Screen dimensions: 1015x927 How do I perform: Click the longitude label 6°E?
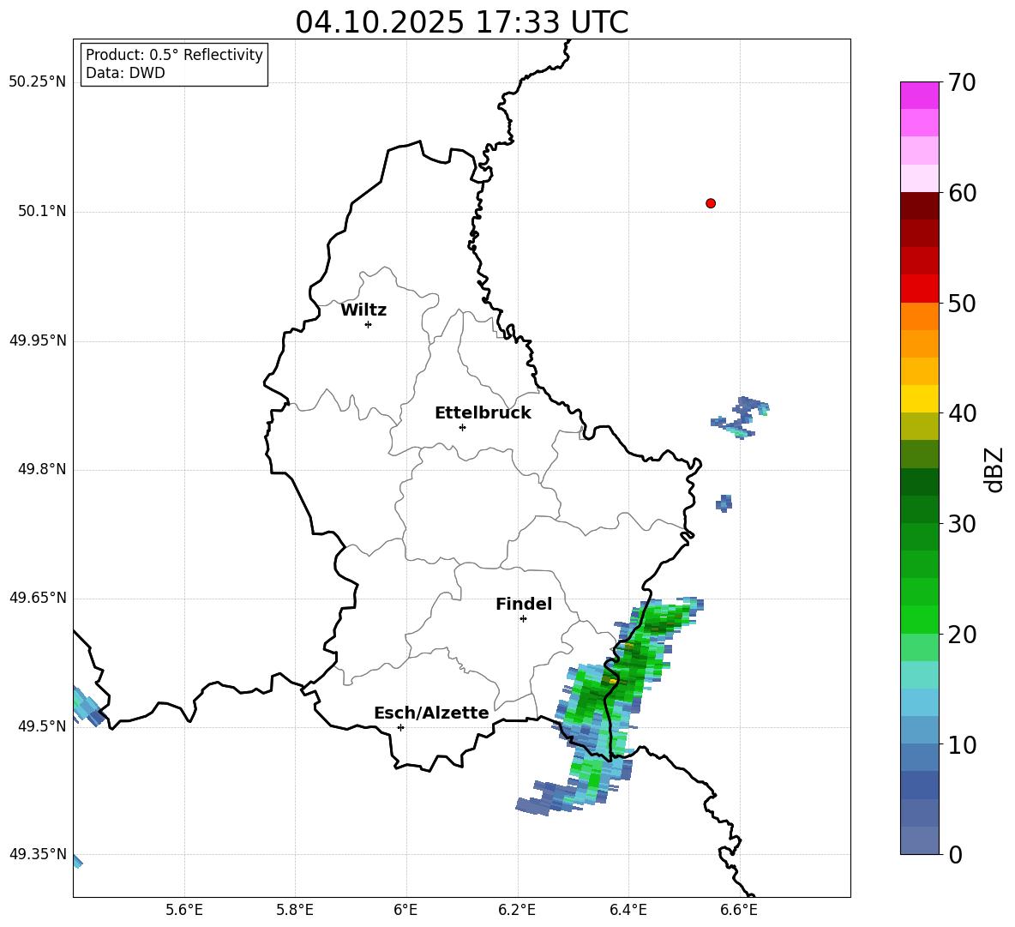(x=405, y=910)
